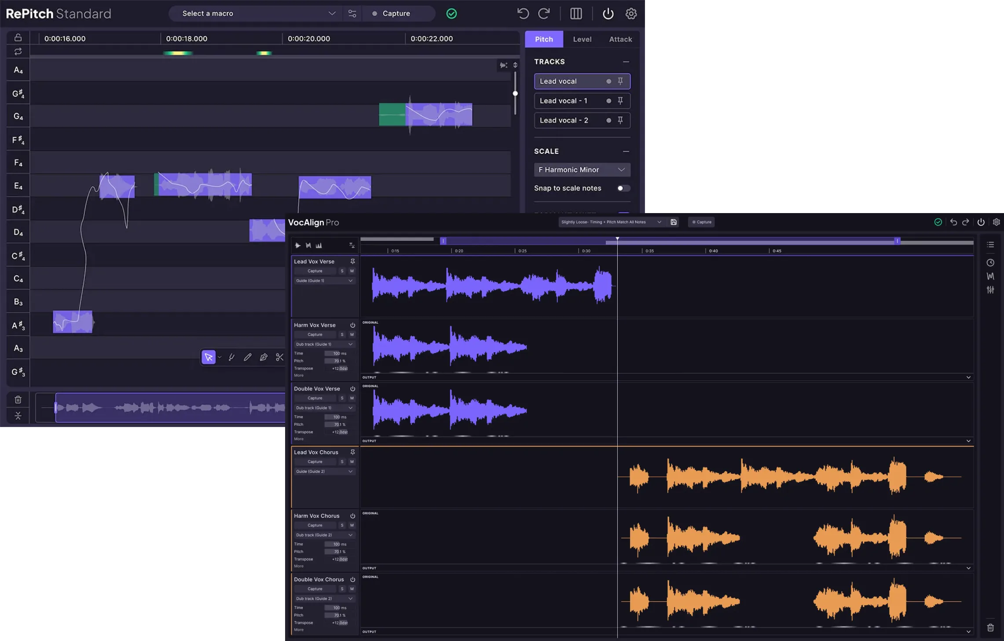Switch to the Level tab
The image size is (1004, 641).
click(582, 39)
